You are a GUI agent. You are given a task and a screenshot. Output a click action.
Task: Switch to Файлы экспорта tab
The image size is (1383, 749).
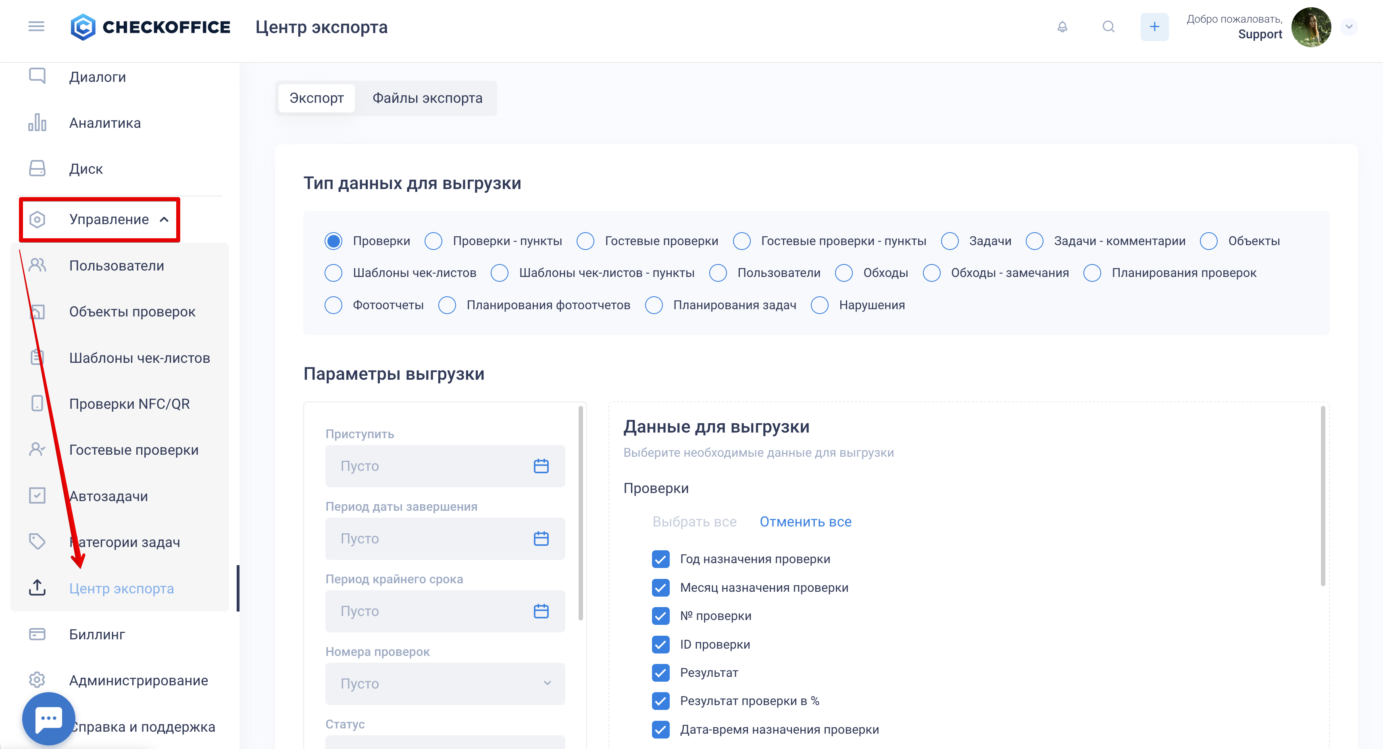point(427,98)
